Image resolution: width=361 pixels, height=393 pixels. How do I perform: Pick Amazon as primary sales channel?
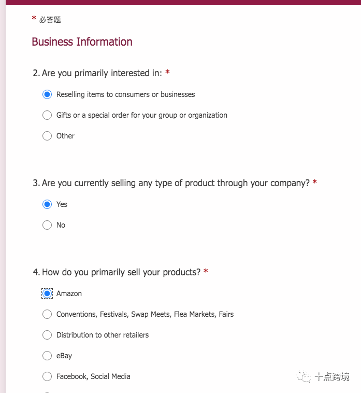47,293
